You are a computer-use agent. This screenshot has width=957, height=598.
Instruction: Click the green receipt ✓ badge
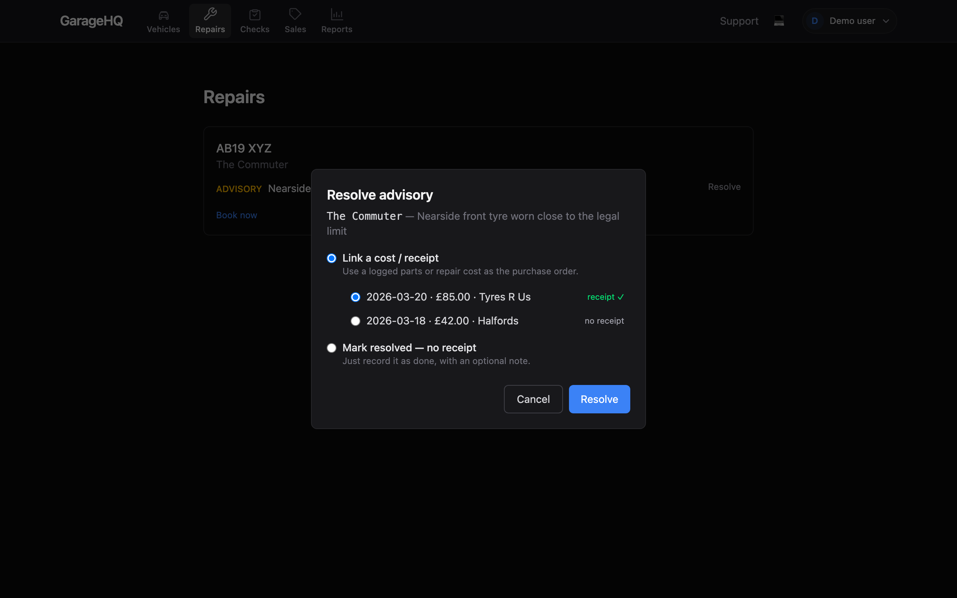pos(606,297)
